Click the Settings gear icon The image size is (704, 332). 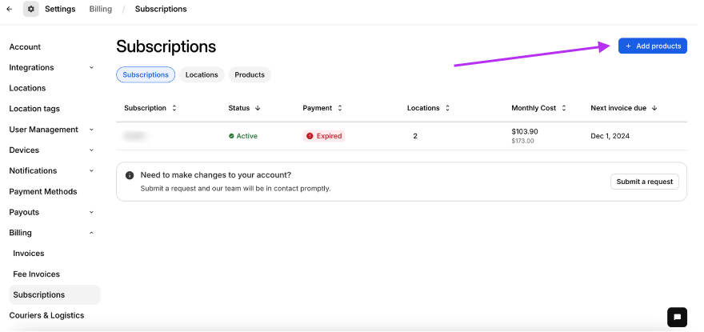tap(31, 9)
